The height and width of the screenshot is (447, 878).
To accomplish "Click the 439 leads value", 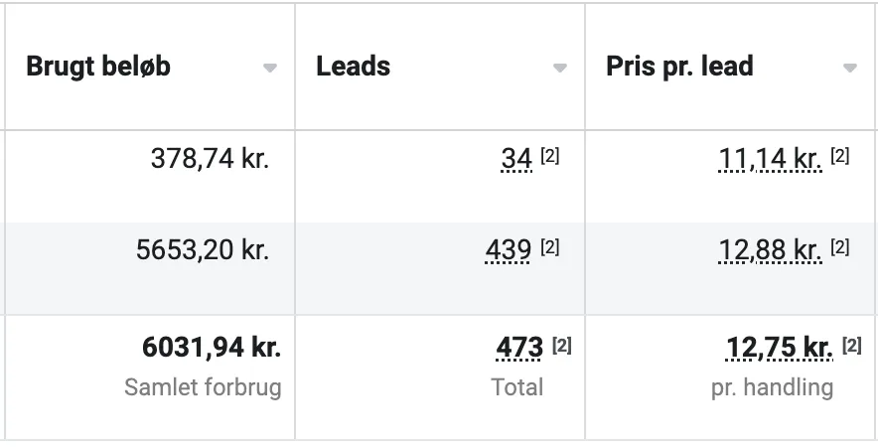I will [x=508, y=250].
